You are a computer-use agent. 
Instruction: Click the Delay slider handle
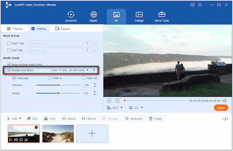click(59, 93)
